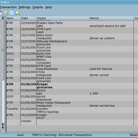Click the 'telephone' category
The width and height of the screenshot is (138, 138).
44,100
